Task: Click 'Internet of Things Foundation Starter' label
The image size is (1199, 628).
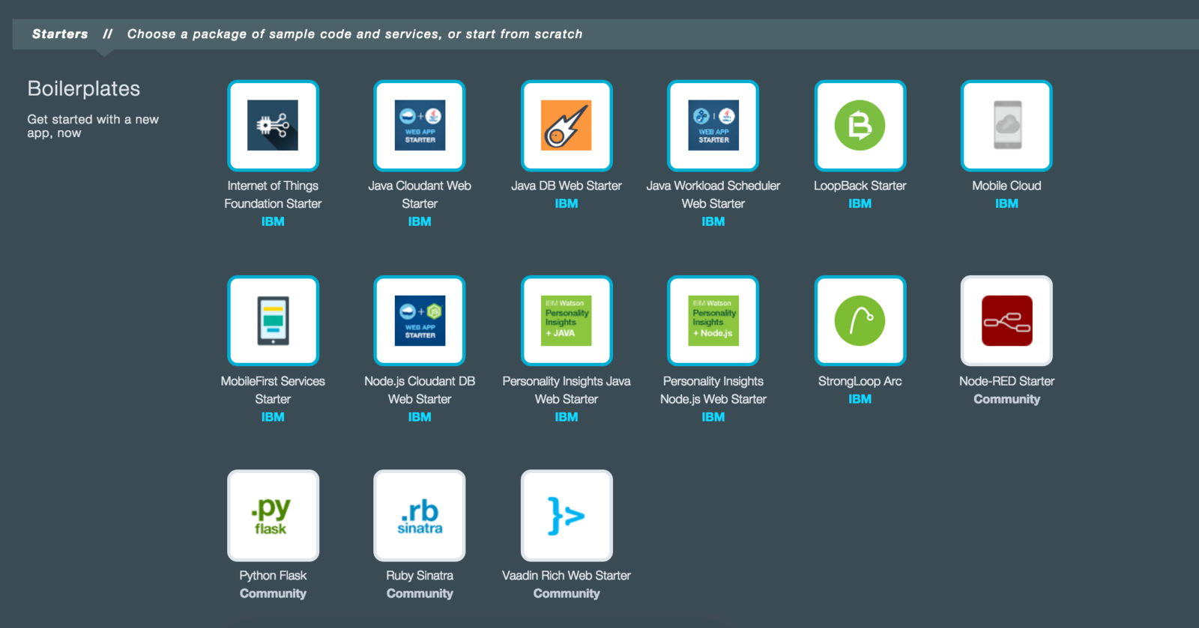Action: point(273,195)
